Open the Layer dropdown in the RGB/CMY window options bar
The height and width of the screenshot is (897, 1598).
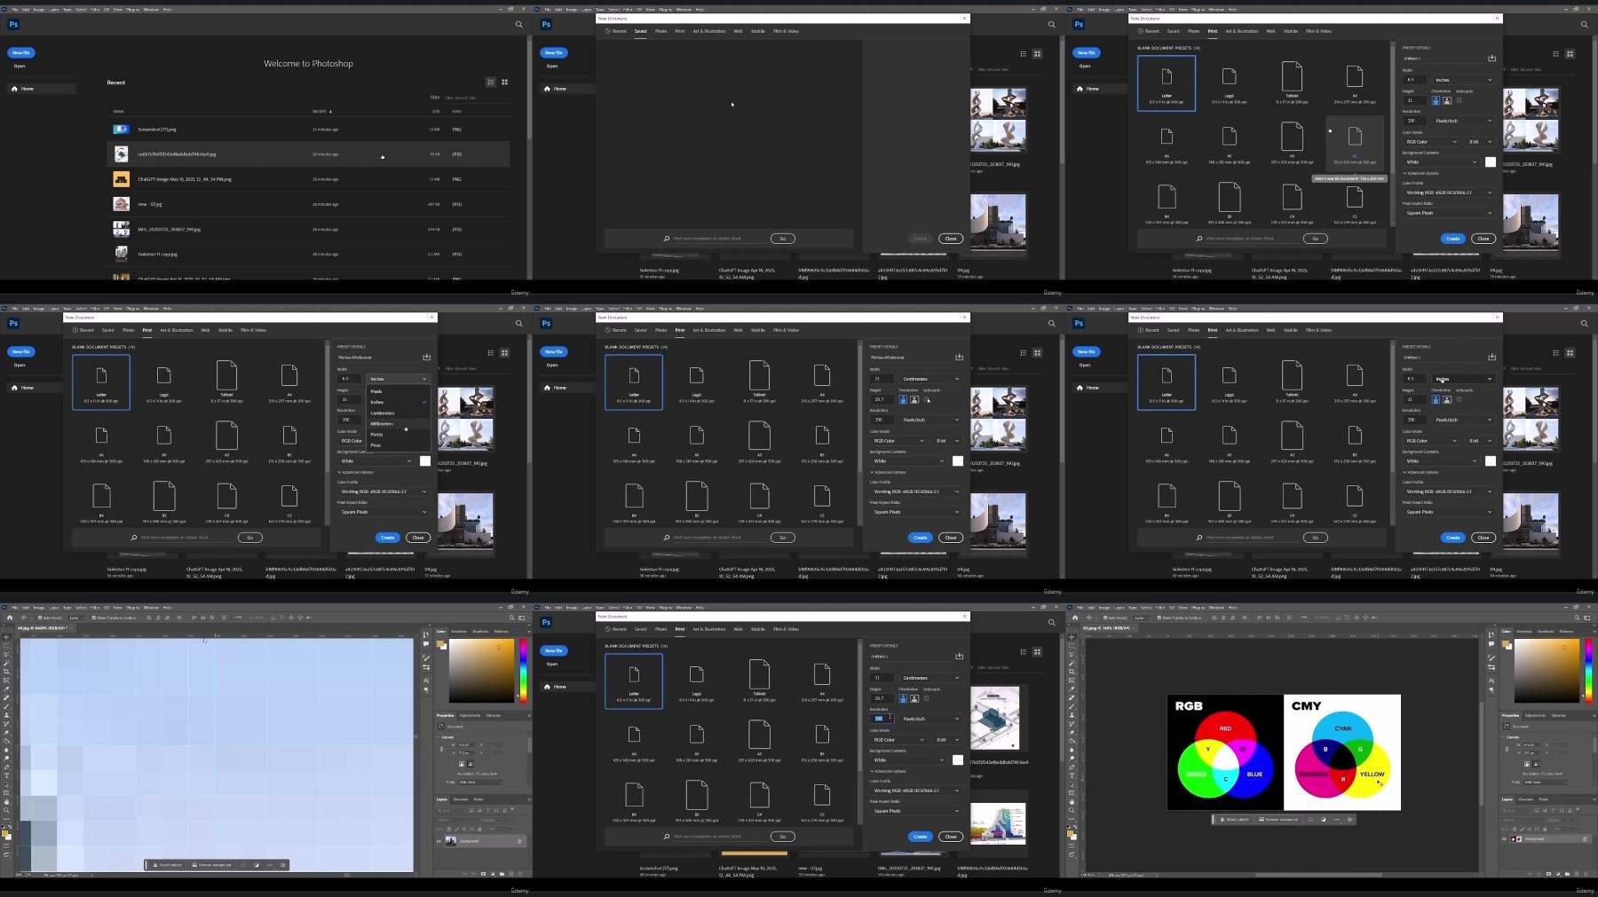coord(1142,618)
